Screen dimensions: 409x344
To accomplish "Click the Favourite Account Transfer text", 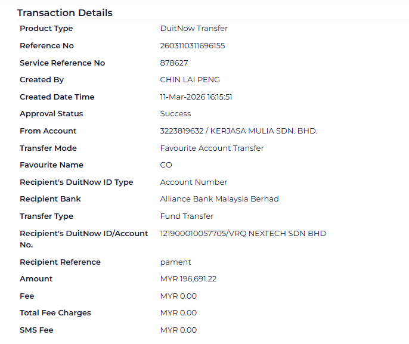I will click(212, 148).
